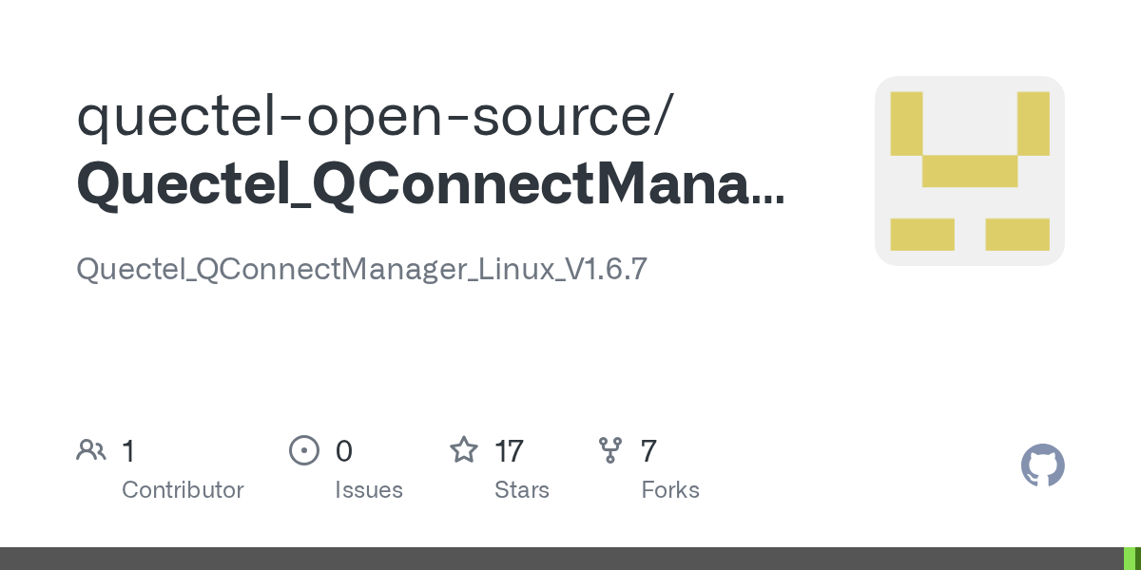Click the fork icon beside 7
Screen dimensions: 1141x570
click(x=609, y=450)
